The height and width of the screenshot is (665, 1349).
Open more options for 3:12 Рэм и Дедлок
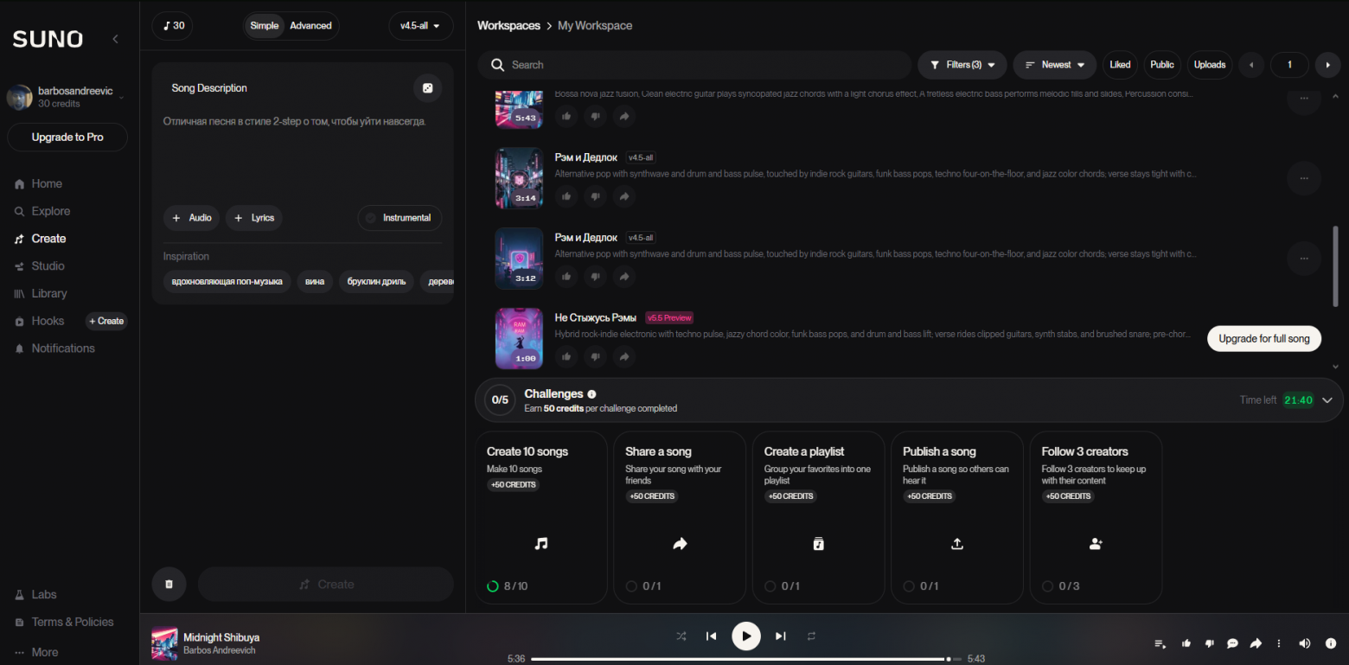pyautogui.click(x=1304, y=259)
